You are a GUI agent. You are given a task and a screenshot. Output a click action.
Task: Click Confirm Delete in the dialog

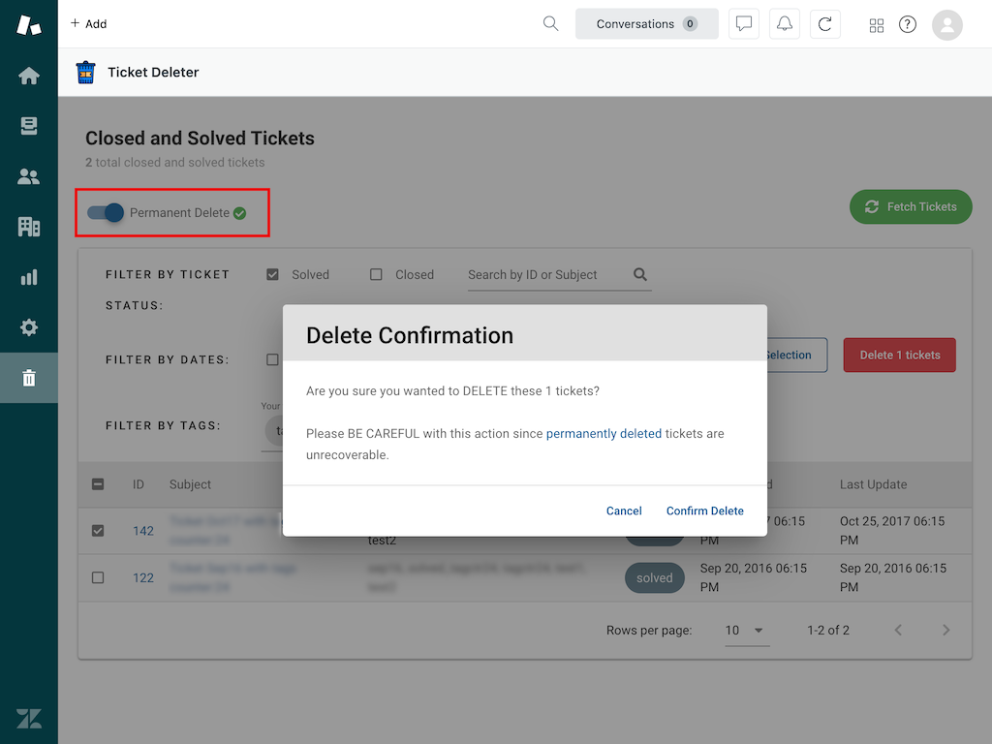coord(705,511)
